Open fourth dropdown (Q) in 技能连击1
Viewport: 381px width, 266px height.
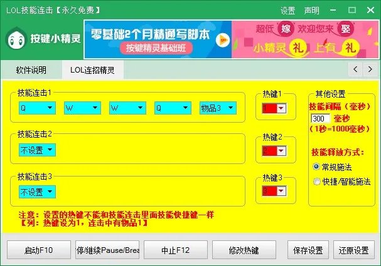click(173, 108)
